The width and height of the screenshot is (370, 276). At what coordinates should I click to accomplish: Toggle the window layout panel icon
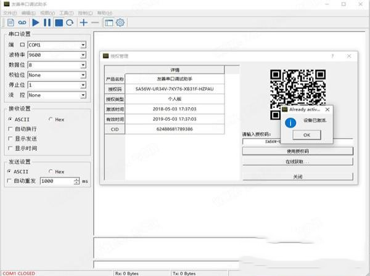[109, 23]
